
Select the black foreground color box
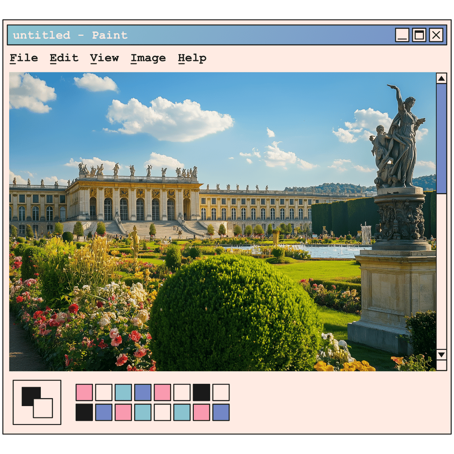click(x=29, y=394)
